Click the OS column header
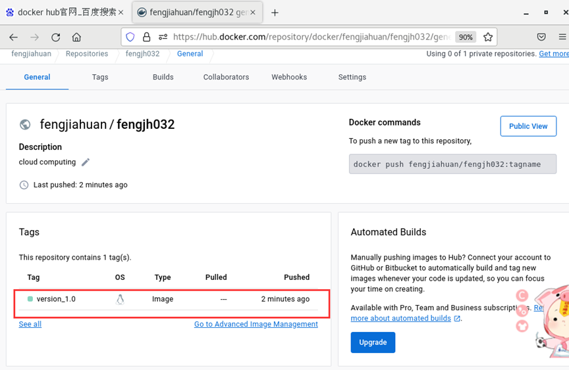 [x=120, y=277]
